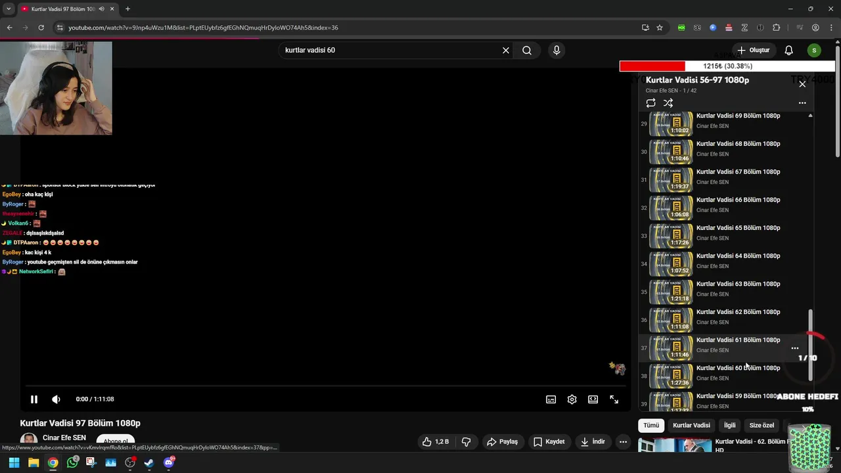This screenshot has height=473, width=841.
Task: Click the video progress bar
Action: click(x=327, y=386)
